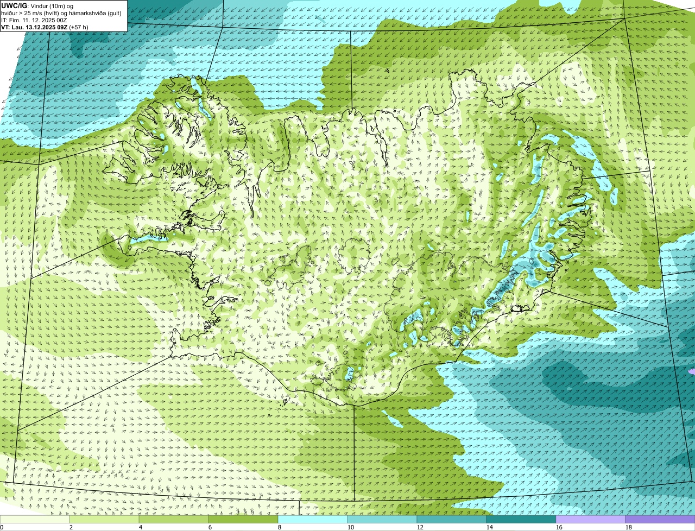Image resolution: width=695 pixels, height=531 pixels.
Task: Choose the 12–14 m/s teal legend swatch
Action: click(452, 519)
